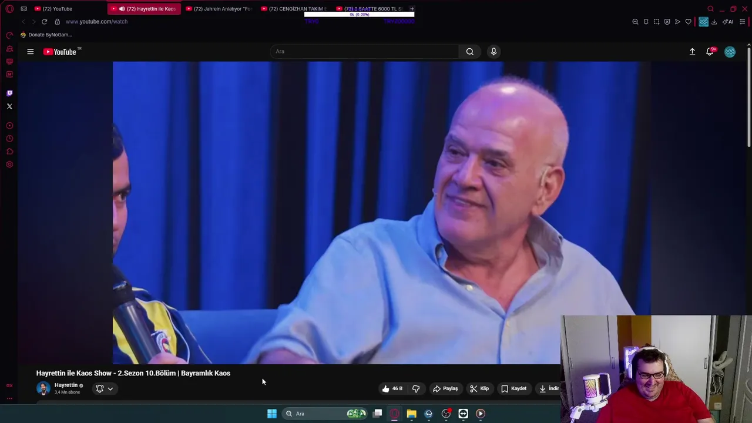
Task: Open the browser downloads icon
Action: pyautogui.click(x=714, y=22)
